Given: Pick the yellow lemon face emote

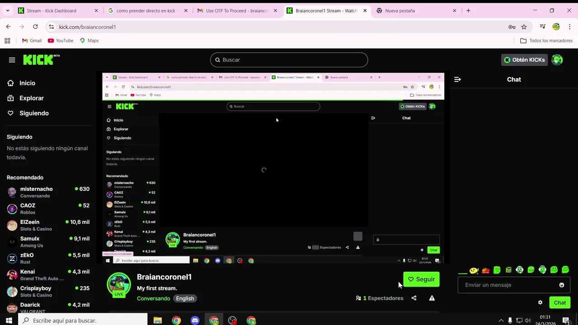Looking at the screenshot, I should 474,270.
